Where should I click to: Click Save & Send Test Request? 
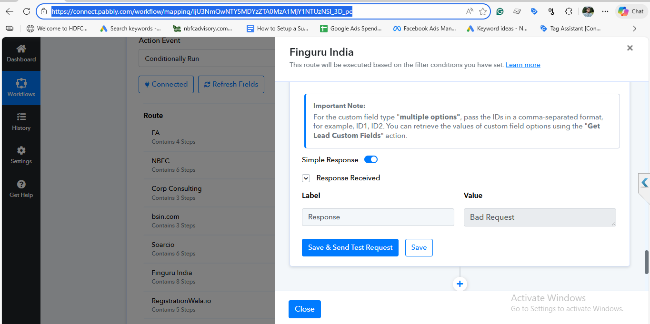point(350,247)
